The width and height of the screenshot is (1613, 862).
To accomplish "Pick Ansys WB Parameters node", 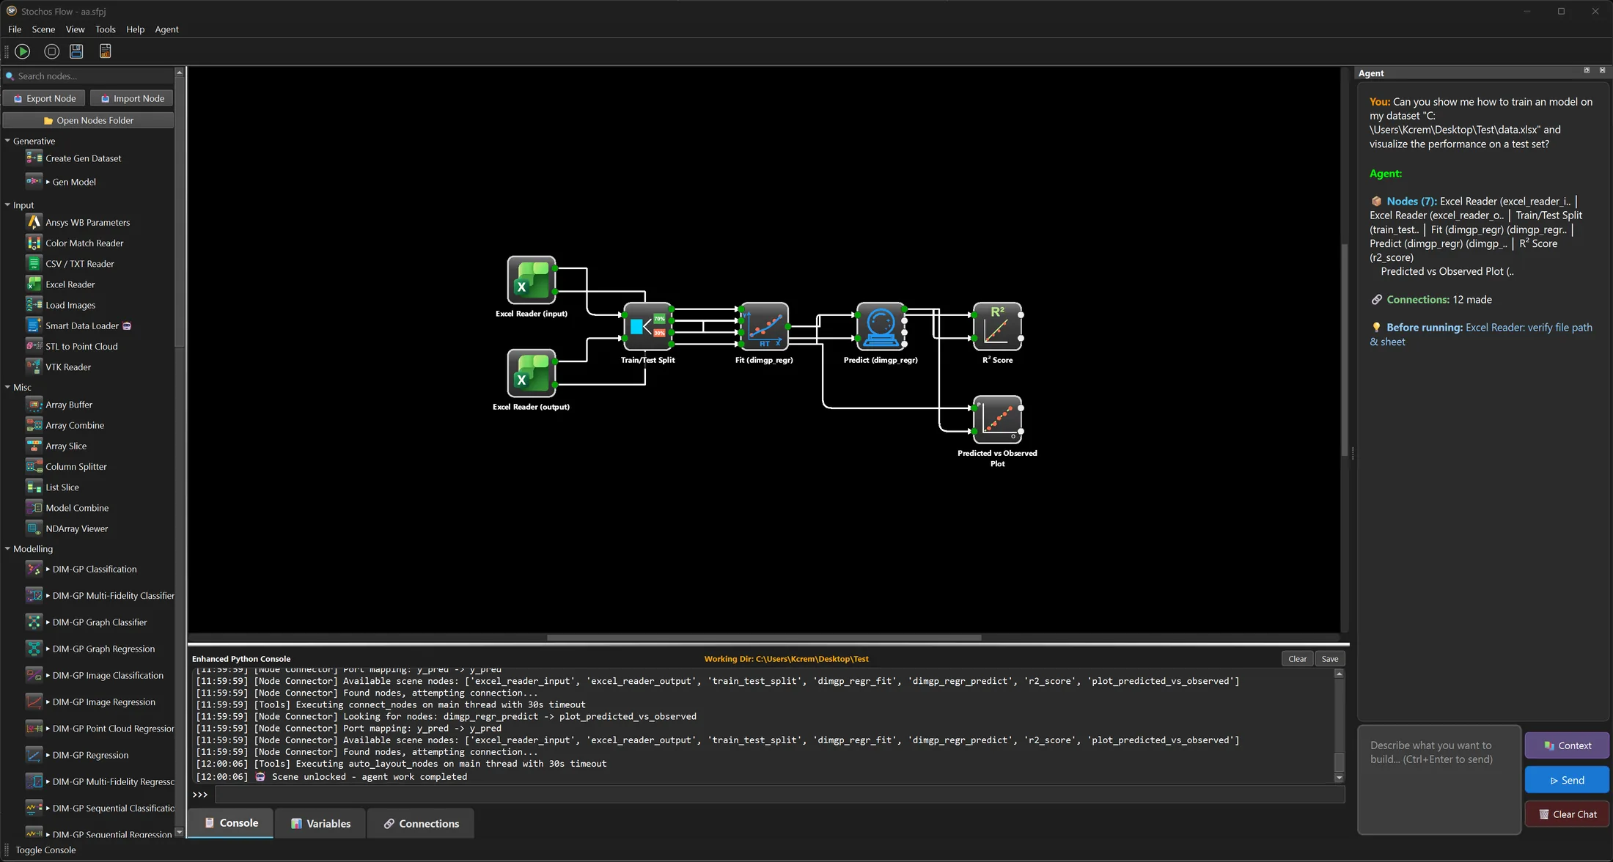I will click(x=87, y=222).
